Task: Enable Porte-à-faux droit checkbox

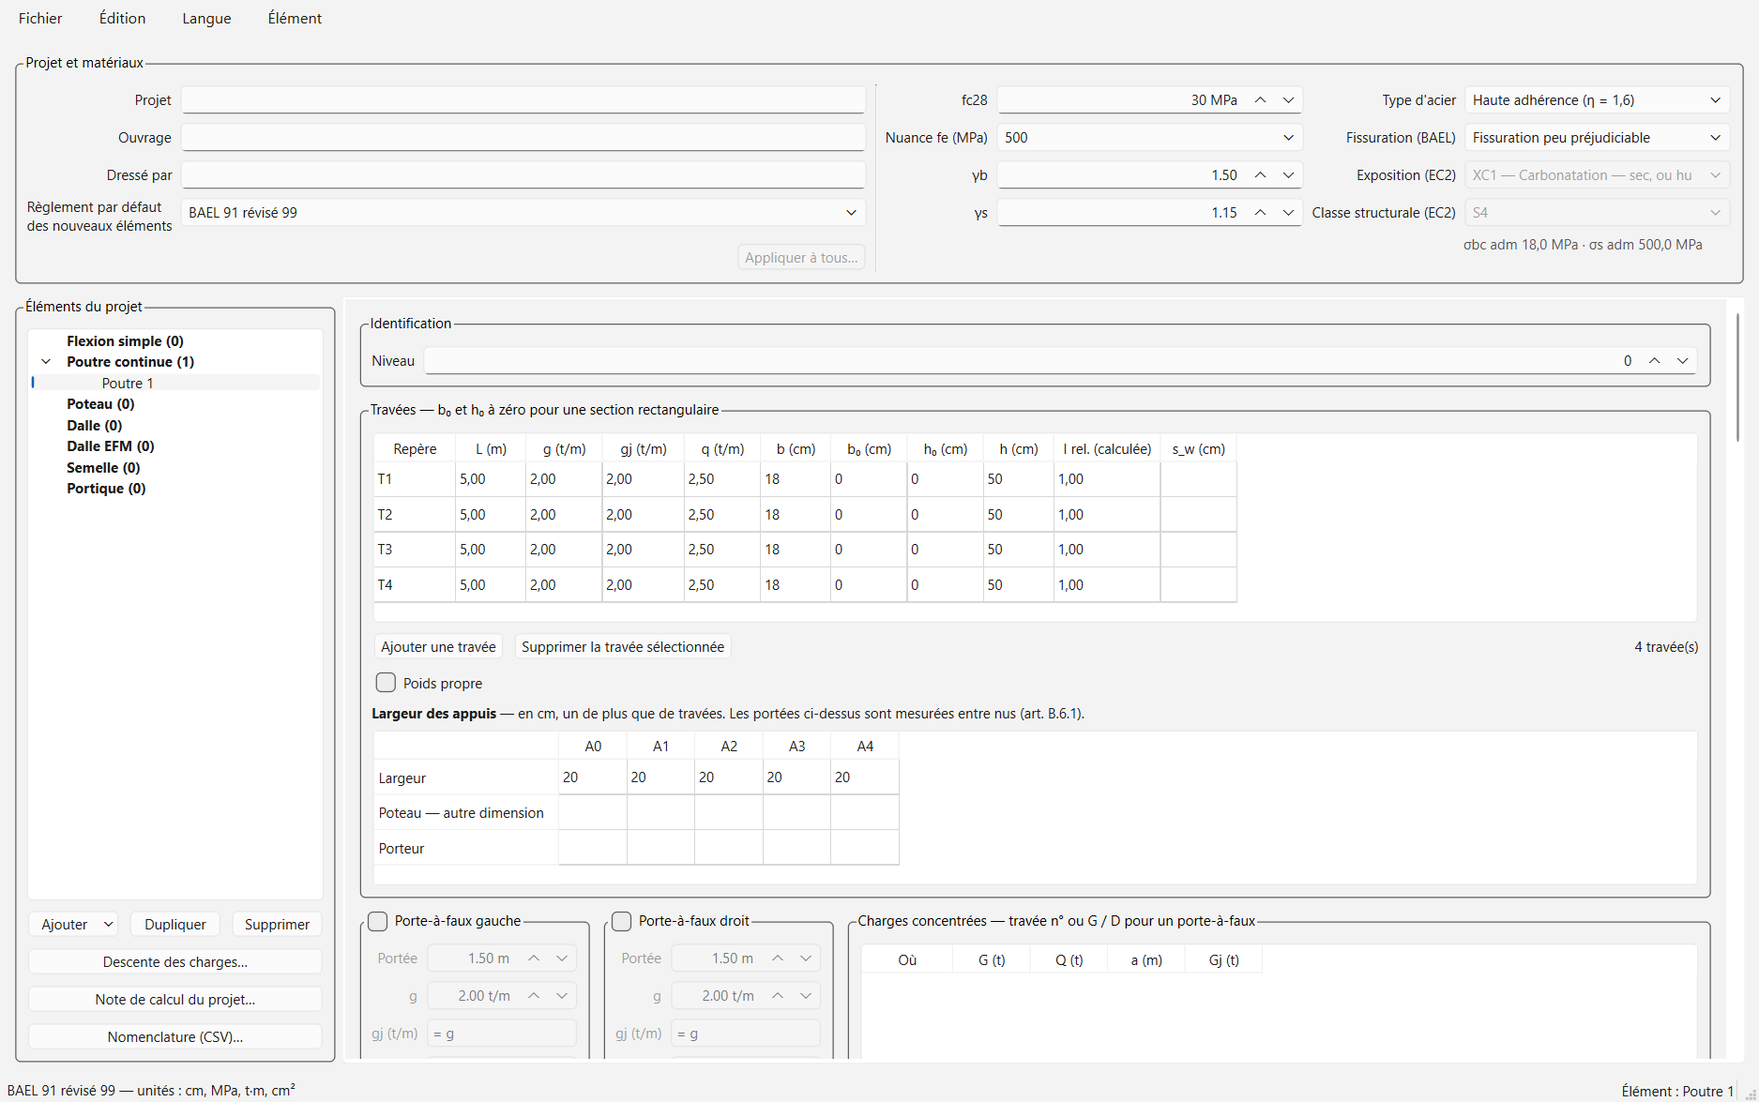Action: click(622, 921)
